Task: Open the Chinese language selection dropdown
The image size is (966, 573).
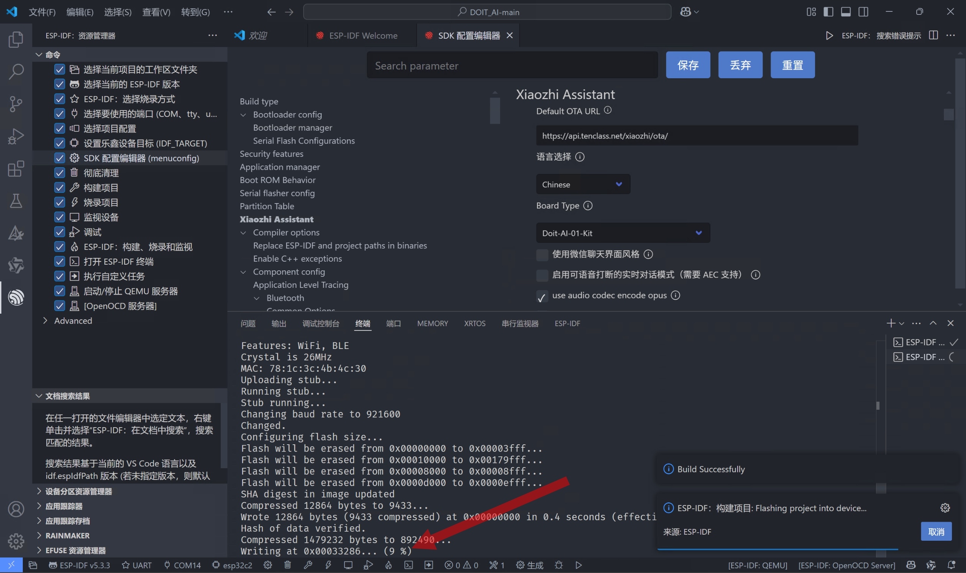Action: (x=582, y=184)
